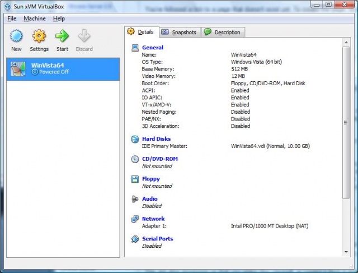The image size is (358, 273).
Task: Open the Network section link
Action: click(x=153, y=219)
